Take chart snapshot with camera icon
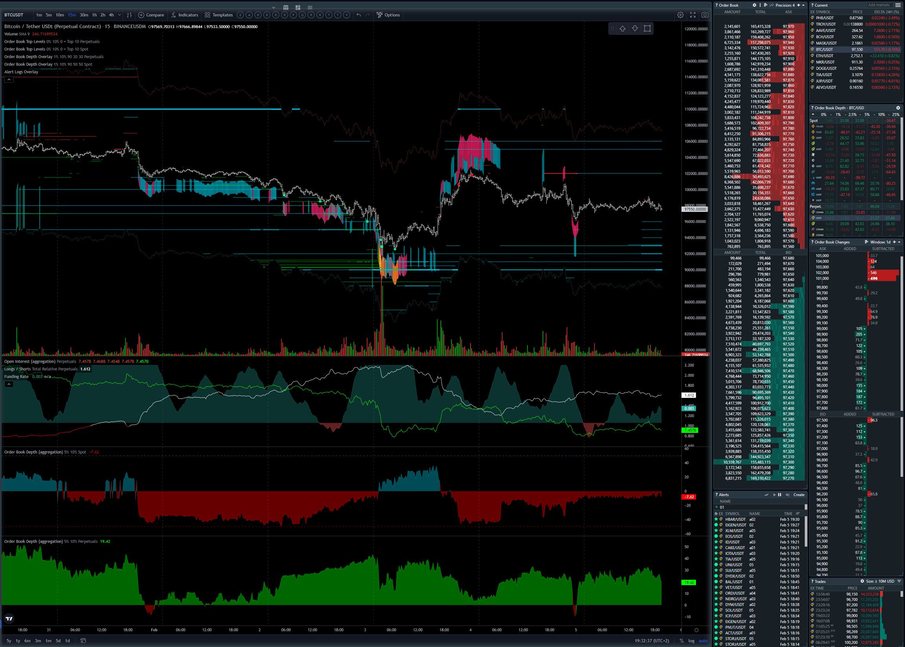Viewport: 905px width, 647px height. [705, 15]
